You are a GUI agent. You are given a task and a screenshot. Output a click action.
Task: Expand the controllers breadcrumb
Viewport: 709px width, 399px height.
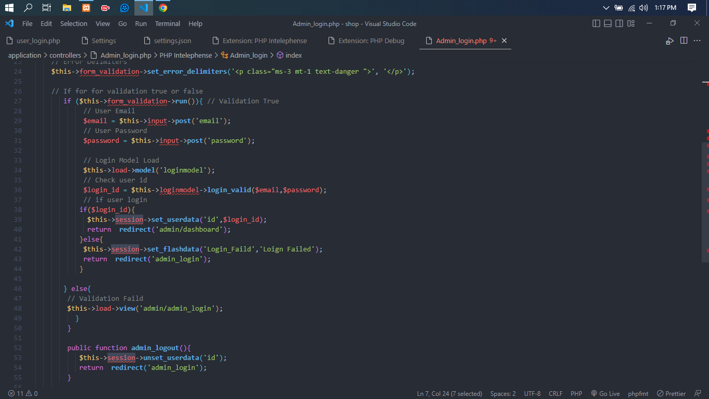[x=65, y=55]
